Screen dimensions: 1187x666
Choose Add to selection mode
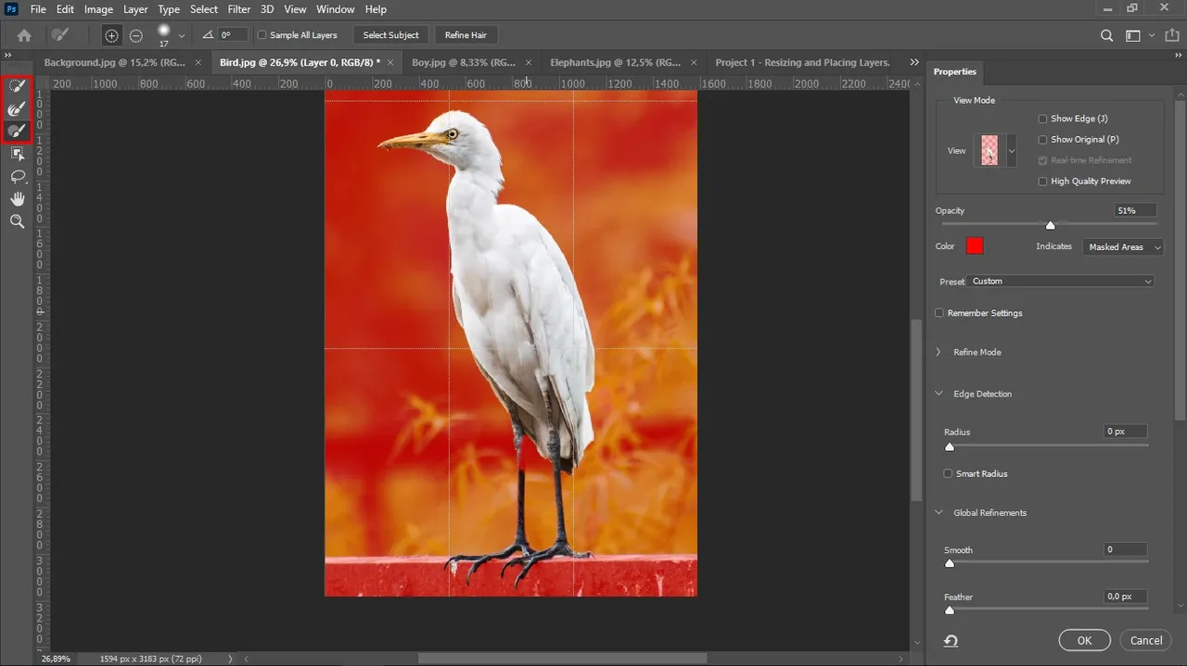[x=111, y=35]
